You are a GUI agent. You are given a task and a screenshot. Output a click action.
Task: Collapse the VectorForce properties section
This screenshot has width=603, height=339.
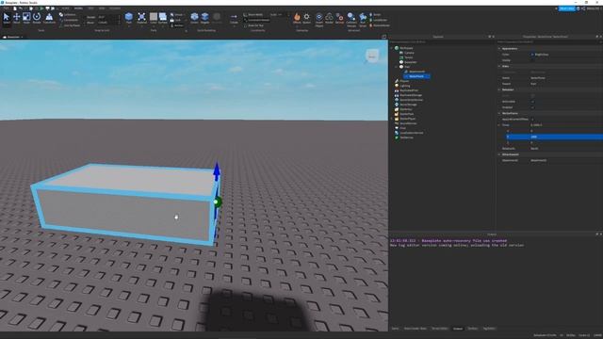click(x=499, y=113)
